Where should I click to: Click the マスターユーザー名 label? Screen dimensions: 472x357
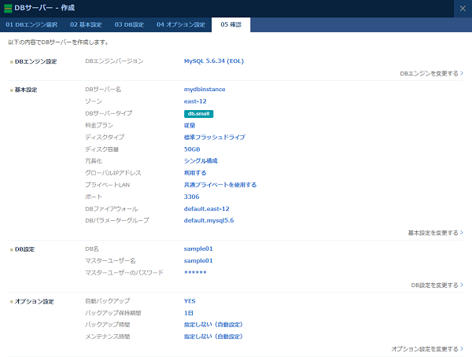point(110,261)
